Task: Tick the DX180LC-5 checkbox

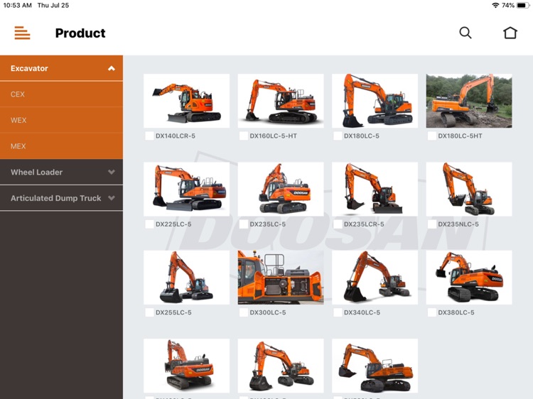Action: [x=338, y=136]
